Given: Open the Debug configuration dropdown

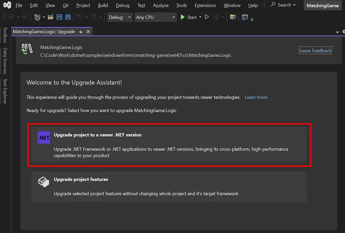Looking at the screenshot, I should pyautogui.click(x=120, y=17).
